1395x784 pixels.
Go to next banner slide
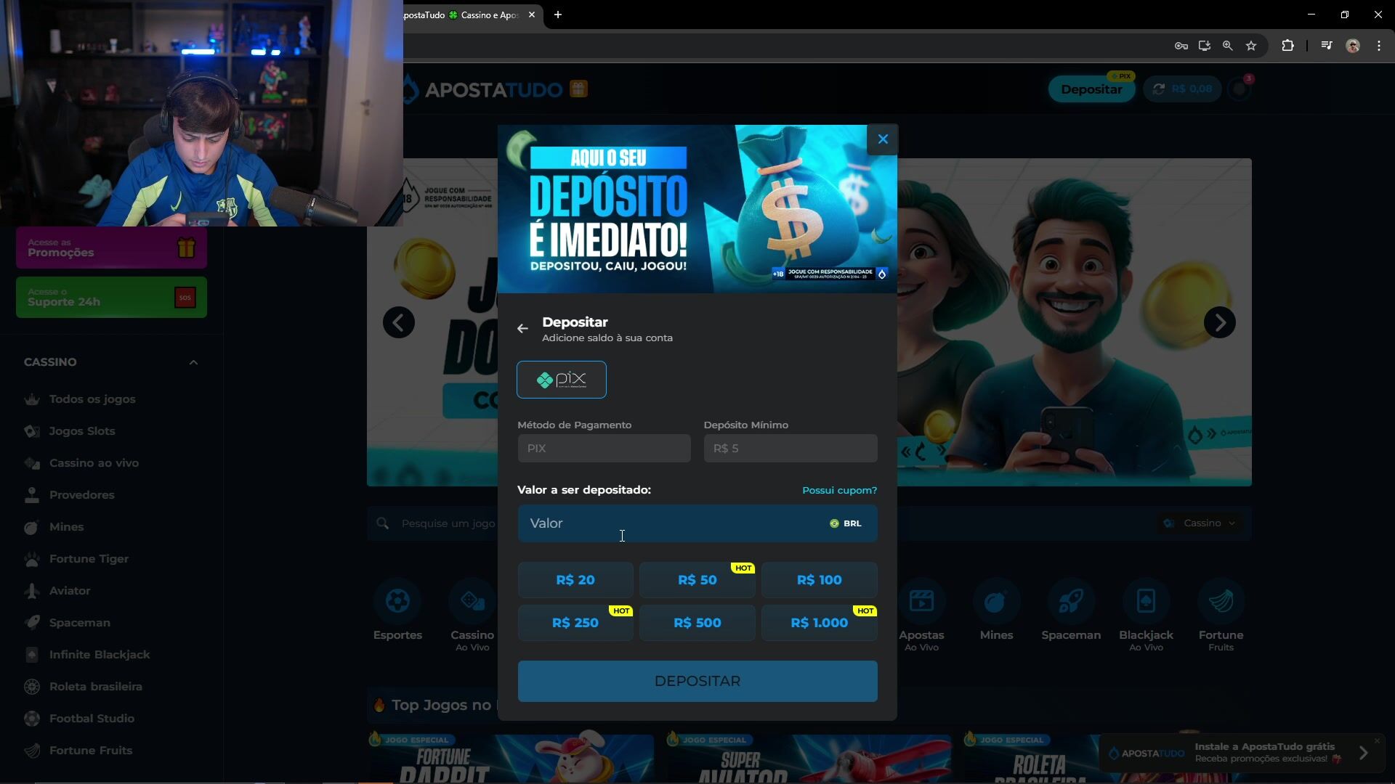(1220, 322)
